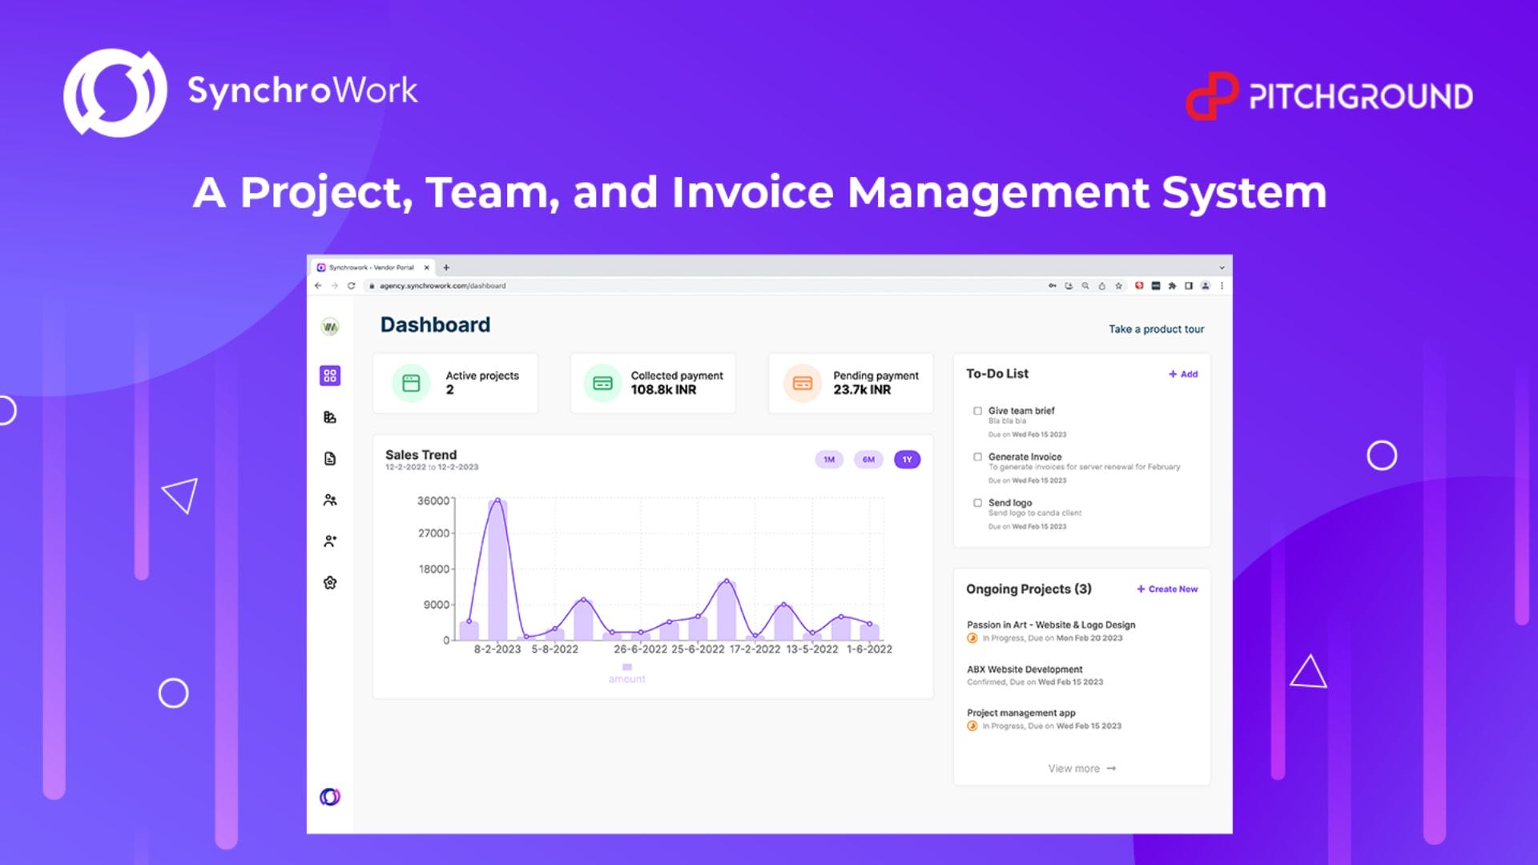This screenshot has height=865, width=1538.
Task: Click the browser reload page icon
Action: coord(351,286)
